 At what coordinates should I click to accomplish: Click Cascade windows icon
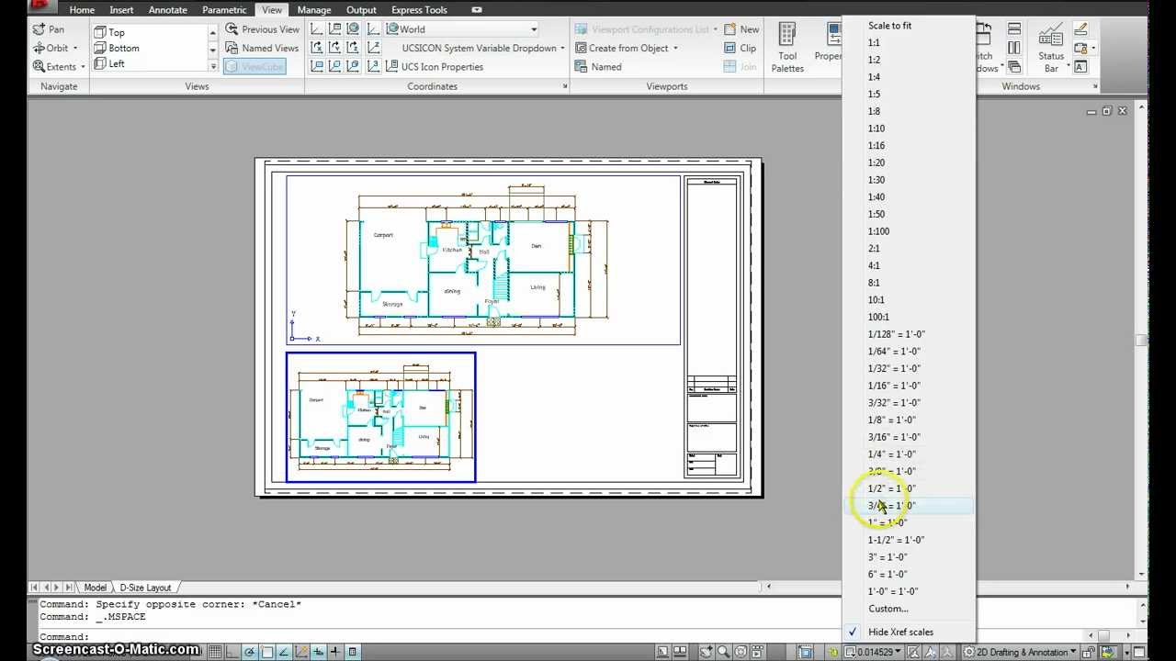(x=1014, y=67)
